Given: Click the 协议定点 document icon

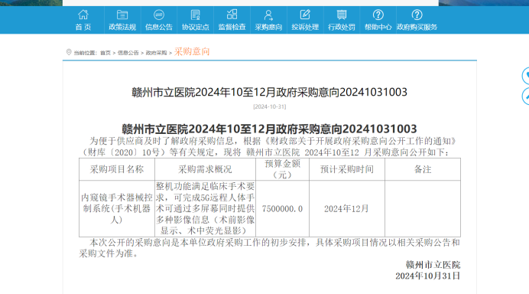Looking at the screenshot, I should (196, 15).
